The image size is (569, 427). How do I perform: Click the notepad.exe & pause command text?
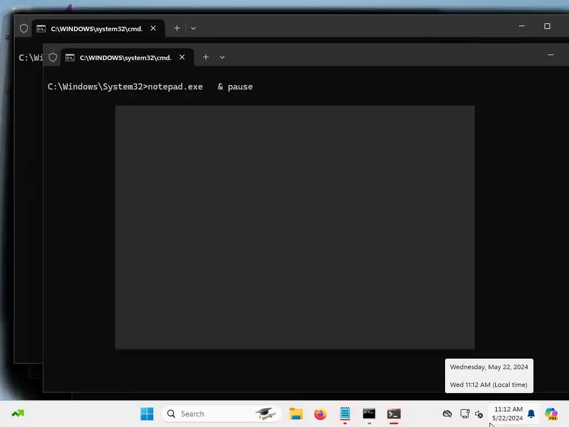pyautogui.click(x=200, y=87)
